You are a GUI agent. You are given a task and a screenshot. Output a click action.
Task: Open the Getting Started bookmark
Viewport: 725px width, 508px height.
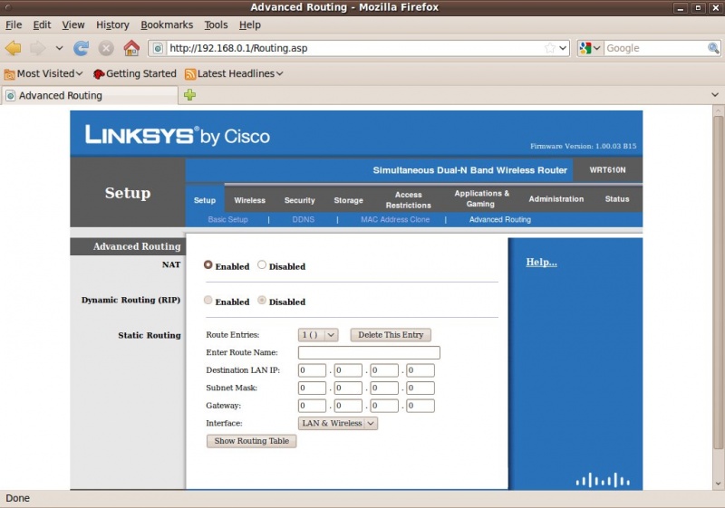point(134,74)
